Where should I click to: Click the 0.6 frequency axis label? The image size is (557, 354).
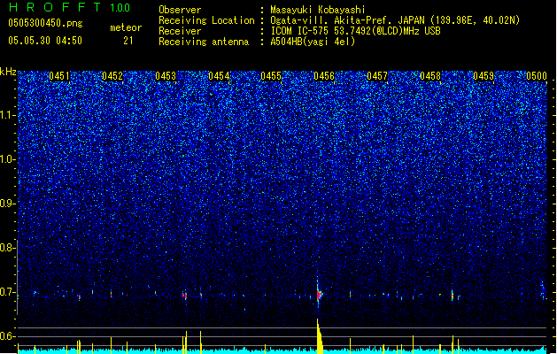click(7, 336)
